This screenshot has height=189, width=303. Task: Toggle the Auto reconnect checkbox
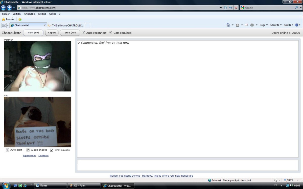point(83,33)
